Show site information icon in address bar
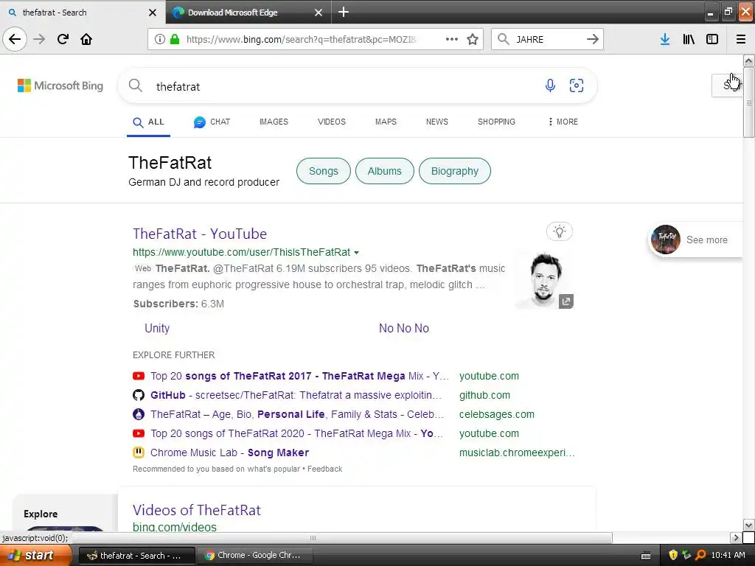 (x=160, y=39)
